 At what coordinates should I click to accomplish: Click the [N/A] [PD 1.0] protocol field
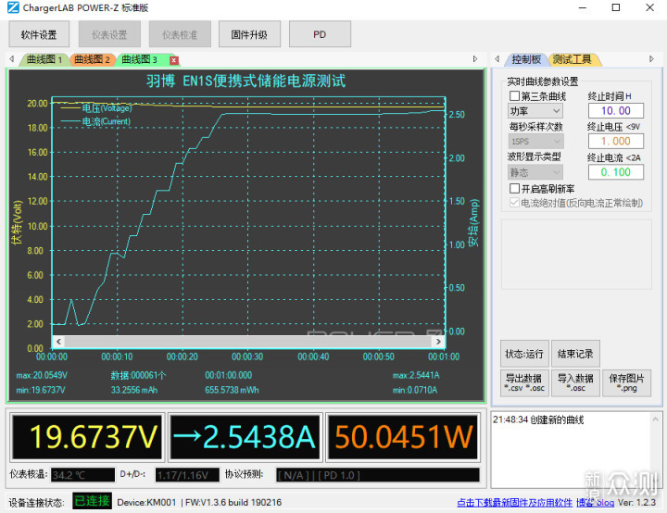[378, 475]
